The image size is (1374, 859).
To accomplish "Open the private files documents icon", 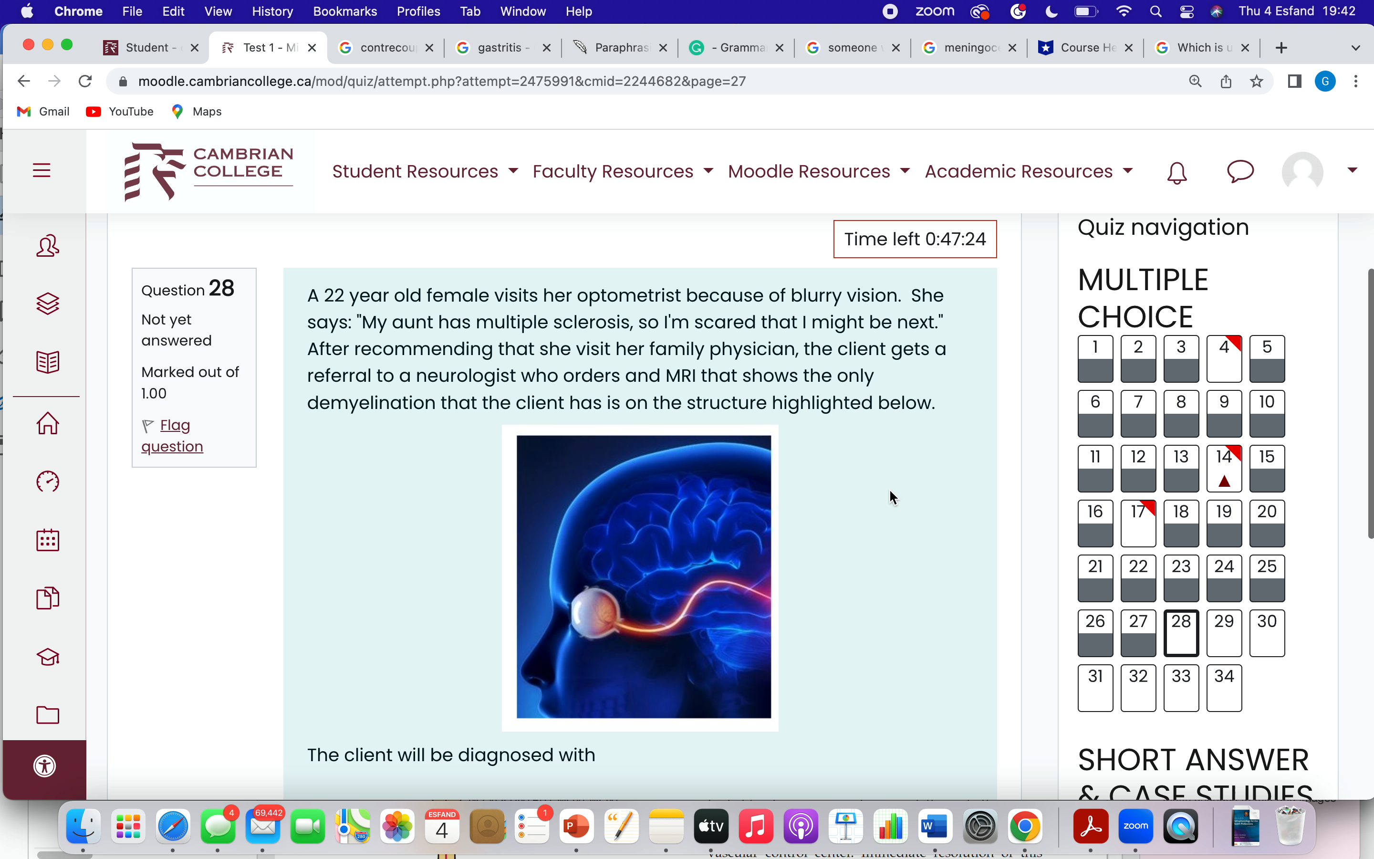I will pyautogui.click(x=47, y=597).
